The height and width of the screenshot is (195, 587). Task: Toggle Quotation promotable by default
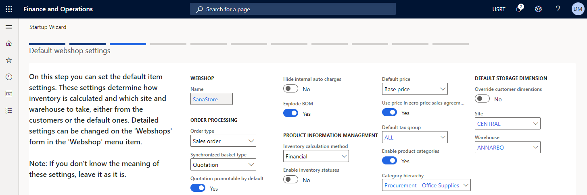point(198,188)
